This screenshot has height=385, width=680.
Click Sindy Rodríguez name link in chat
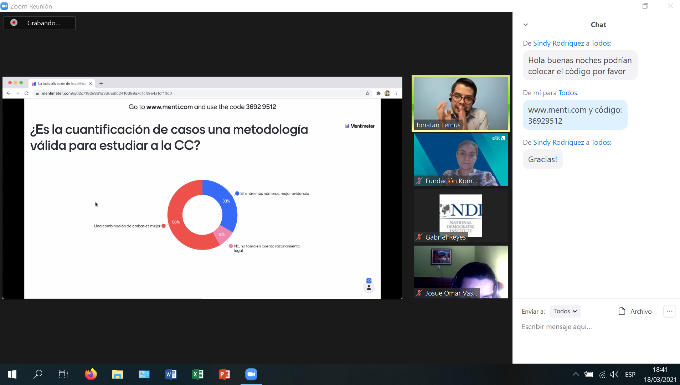click(558, 43)
